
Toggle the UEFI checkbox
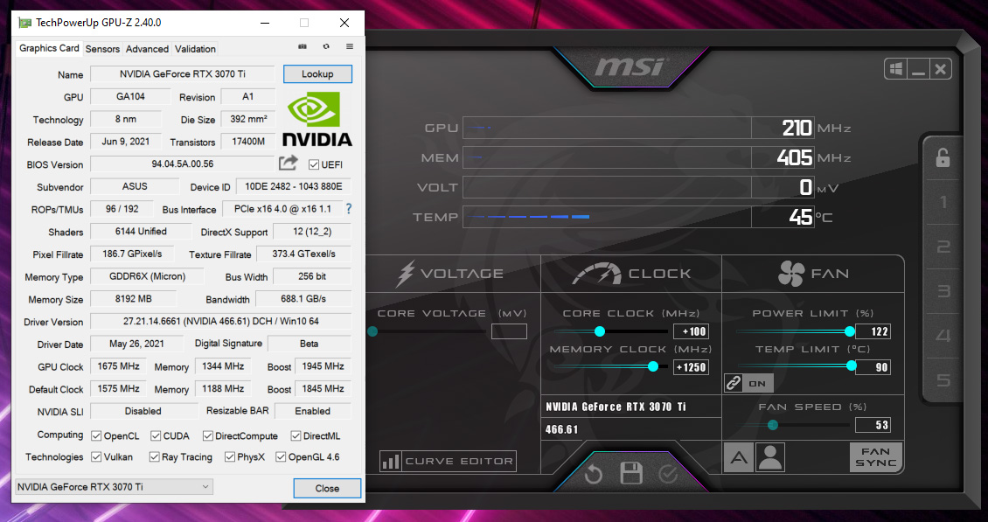tap(313, 164)
